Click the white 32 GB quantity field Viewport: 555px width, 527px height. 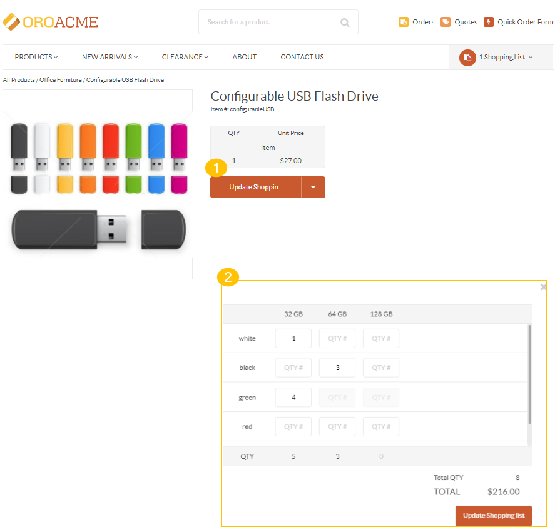coord(293,339)
